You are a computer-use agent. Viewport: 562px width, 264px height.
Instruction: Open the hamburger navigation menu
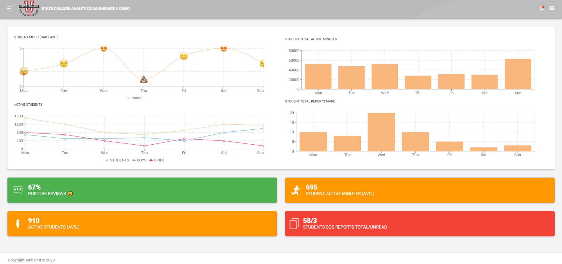(x=9, y=9)
